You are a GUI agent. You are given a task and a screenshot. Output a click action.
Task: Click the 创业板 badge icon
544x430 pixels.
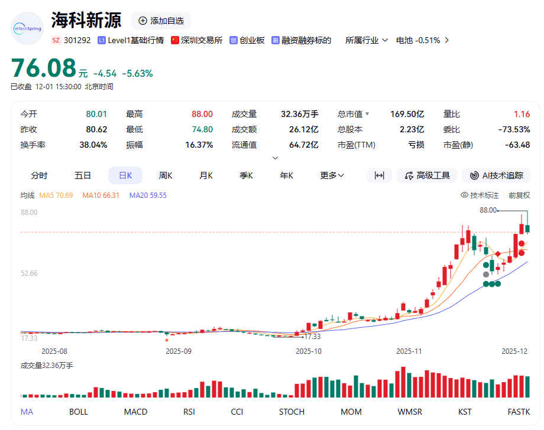[x=234, y=41]
